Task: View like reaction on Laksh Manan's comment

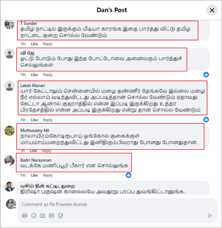Action: click(x=206, y=120)
